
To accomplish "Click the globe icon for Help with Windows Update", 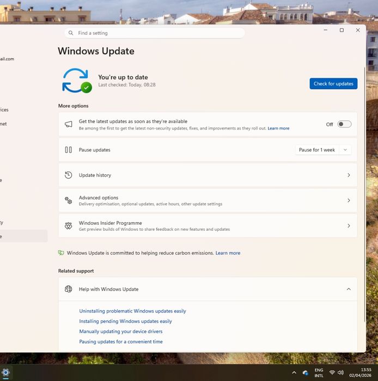I will pos(69,290).
